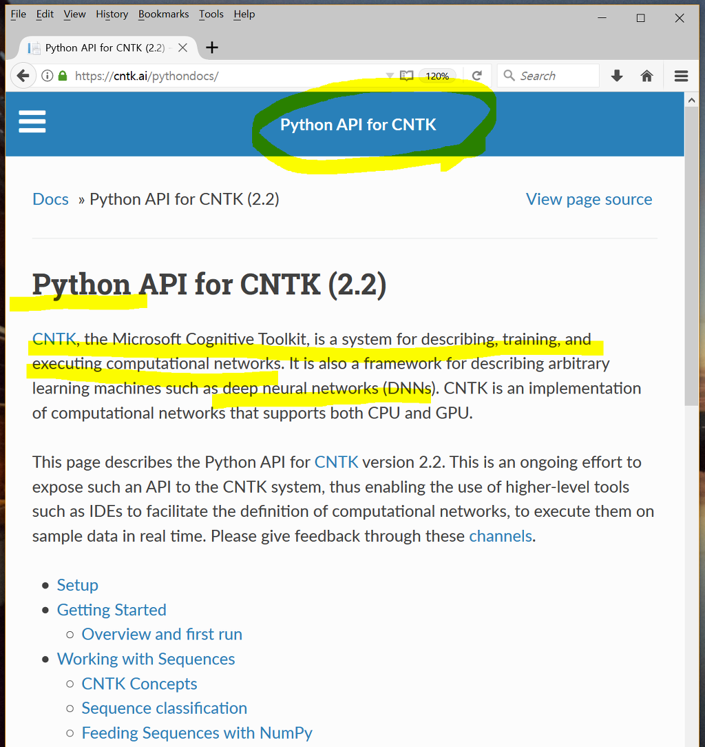Open the File menu
Viewport: 705px width, 747px height.
(18, 14)
